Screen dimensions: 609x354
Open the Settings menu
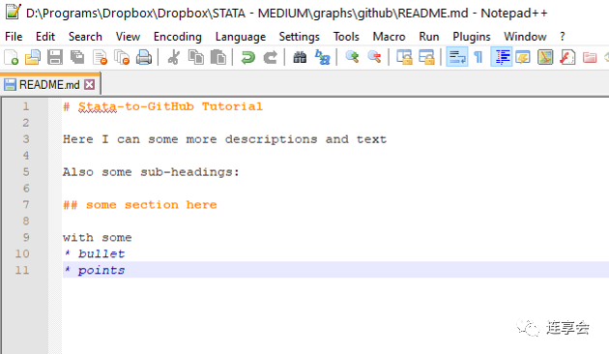299,37
